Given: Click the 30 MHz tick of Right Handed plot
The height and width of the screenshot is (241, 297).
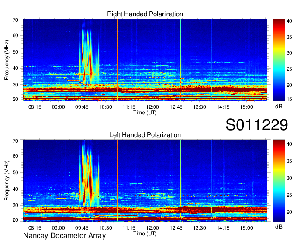Looking at the screenshot, I should 16,85.
